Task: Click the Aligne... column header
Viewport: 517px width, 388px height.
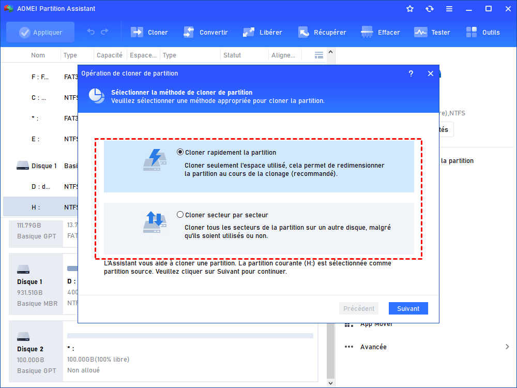Action: (x=283, y=55)
